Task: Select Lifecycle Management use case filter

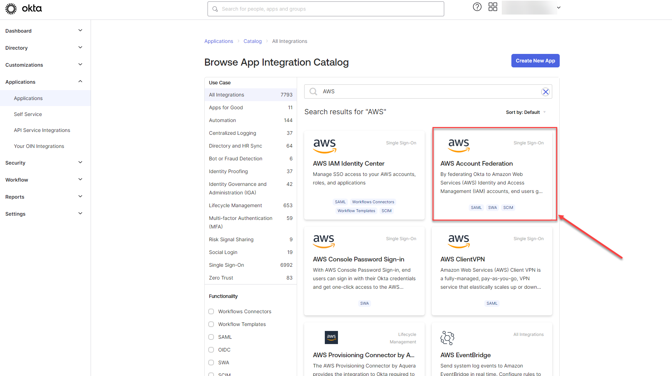Action: click(235, 205)
